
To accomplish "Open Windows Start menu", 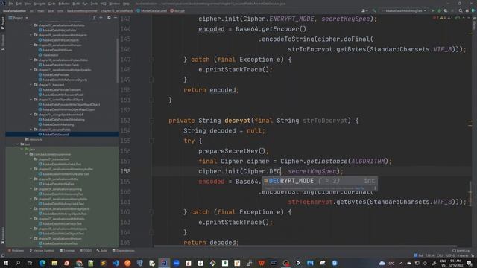I will click(5, 263).
